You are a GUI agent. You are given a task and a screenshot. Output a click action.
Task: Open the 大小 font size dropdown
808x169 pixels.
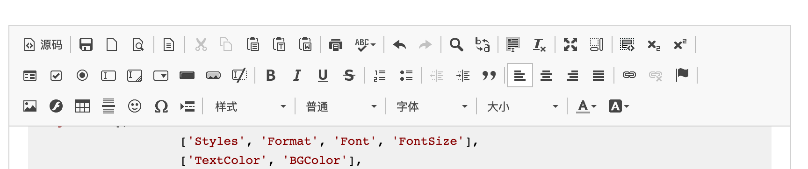point(522,106)
